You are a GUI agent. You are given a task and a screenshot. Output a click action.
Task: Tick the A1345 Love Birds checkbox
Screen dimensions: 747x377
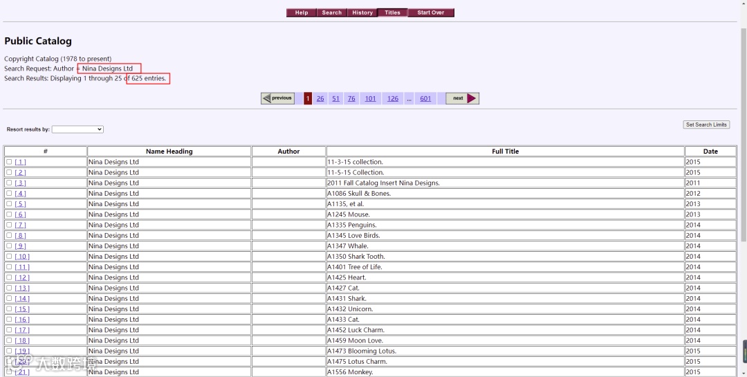pyautogui.click(x=9, y=235)
